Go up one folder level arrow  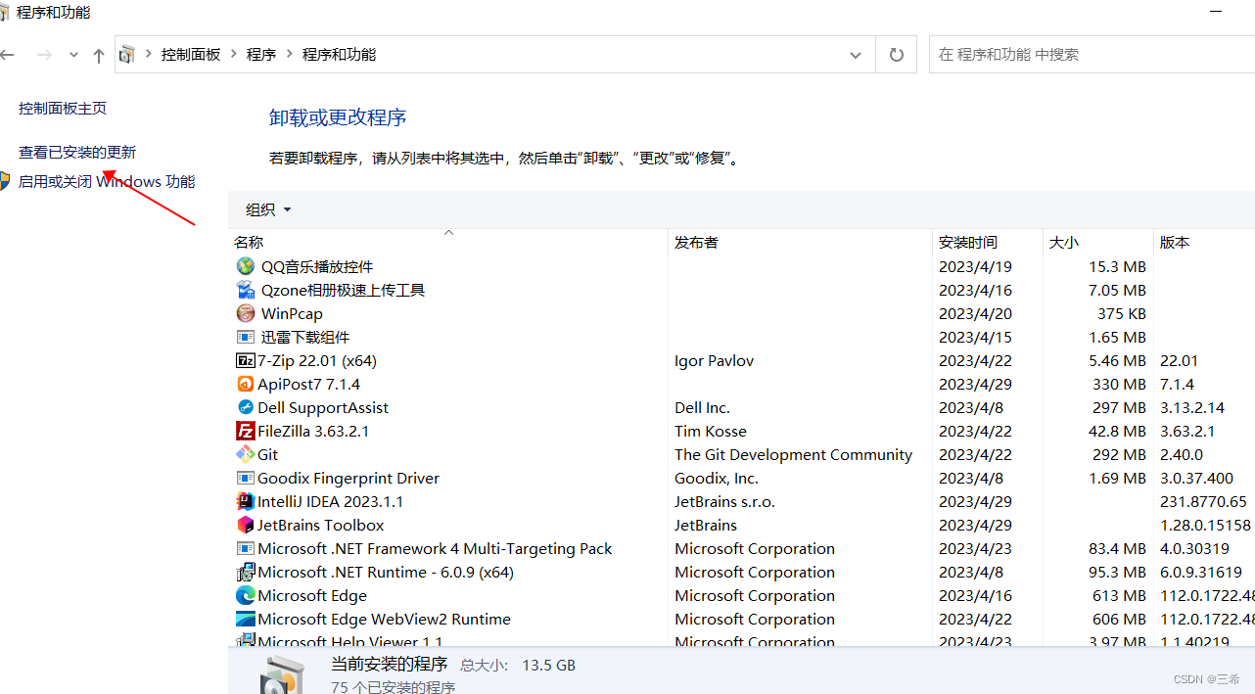98,56
